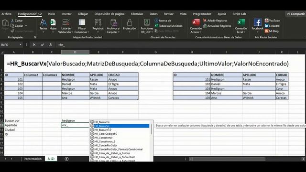Open the YouTube link
Viewport: 306px width, 172px height.
click(x=272, y=21)
